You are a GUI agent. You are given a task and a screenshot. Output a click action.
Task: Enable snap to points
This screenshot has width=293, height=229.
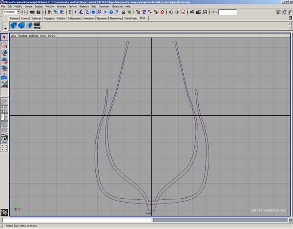coord(150,12)
